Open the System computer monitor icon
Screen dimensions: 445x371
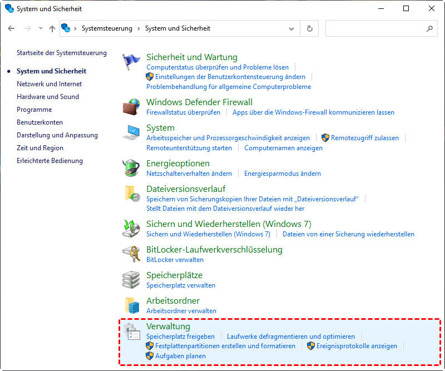[x=131, y=132]
